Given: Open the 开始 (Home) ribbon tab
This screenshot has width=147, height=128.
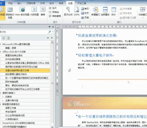Looking at the screenshot, I should [x=10, y=3].
